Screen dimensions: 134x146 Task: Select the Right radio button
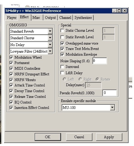[80, 79]
